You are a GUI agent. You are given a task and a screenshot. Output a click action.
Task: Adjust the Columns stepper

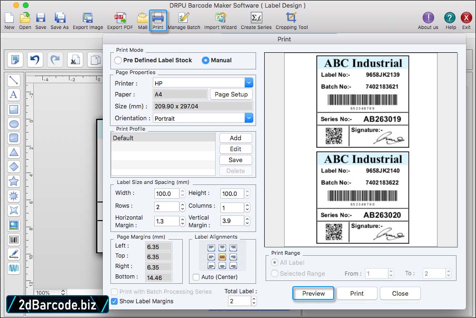point(248,208)
